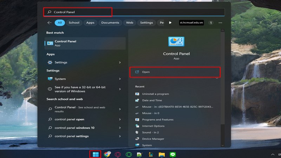The width and height of the screenshot is (281, 158).
Task: Select 'control panel windows 10' suggestion
Action: point(85,128)
